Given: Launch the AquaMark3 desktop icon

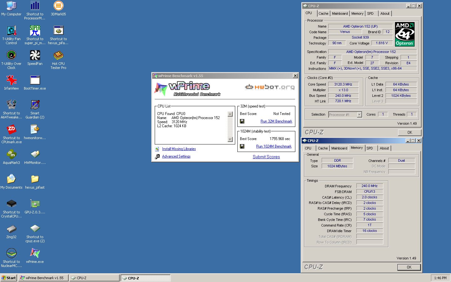Looking at the screenshot, I should point(11,154).
